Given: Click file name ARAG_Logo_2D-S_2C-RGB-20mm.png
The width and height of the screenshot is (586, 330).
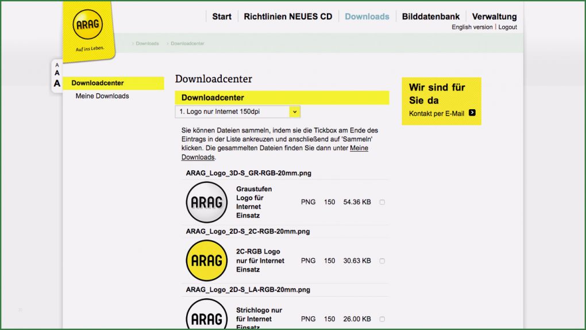Looking at the screenshot, I should point(248,231).
